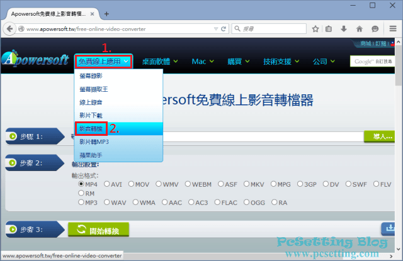Select AVI output format
The height and width of the screenshot is (261, 403).
[106, 184]
